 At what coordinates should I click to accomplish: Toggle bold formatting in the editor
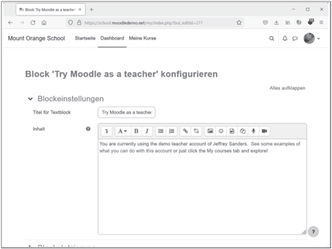coord(136,131)
